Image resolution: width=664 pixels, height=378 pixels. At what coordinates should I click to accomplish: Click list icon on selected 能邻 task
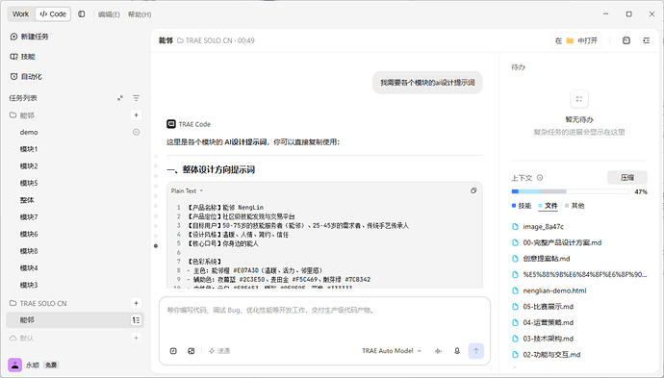tap(136, 320)
